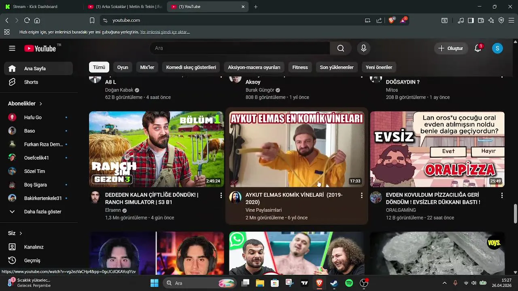The height and width of the screenshot is (291, 518).
Task: Reload the current page
Action: [27, 20]
